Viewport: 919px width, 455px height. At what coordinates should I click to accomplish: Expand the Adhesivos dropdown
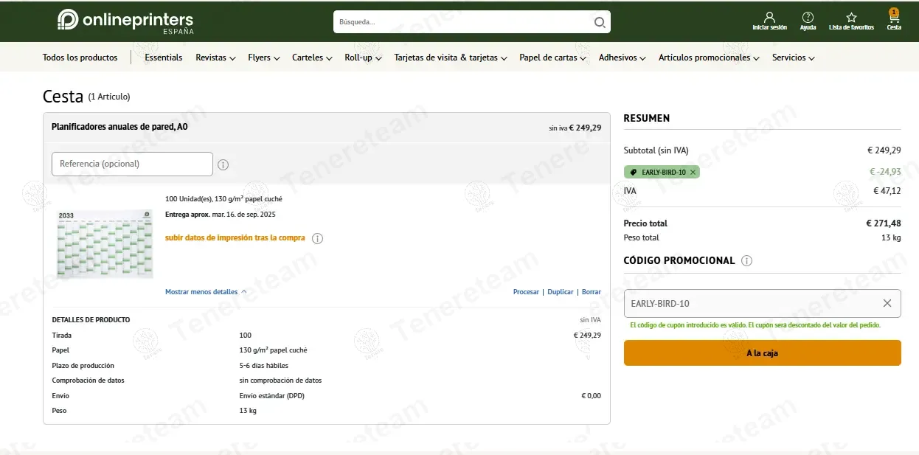pos(623,58)
